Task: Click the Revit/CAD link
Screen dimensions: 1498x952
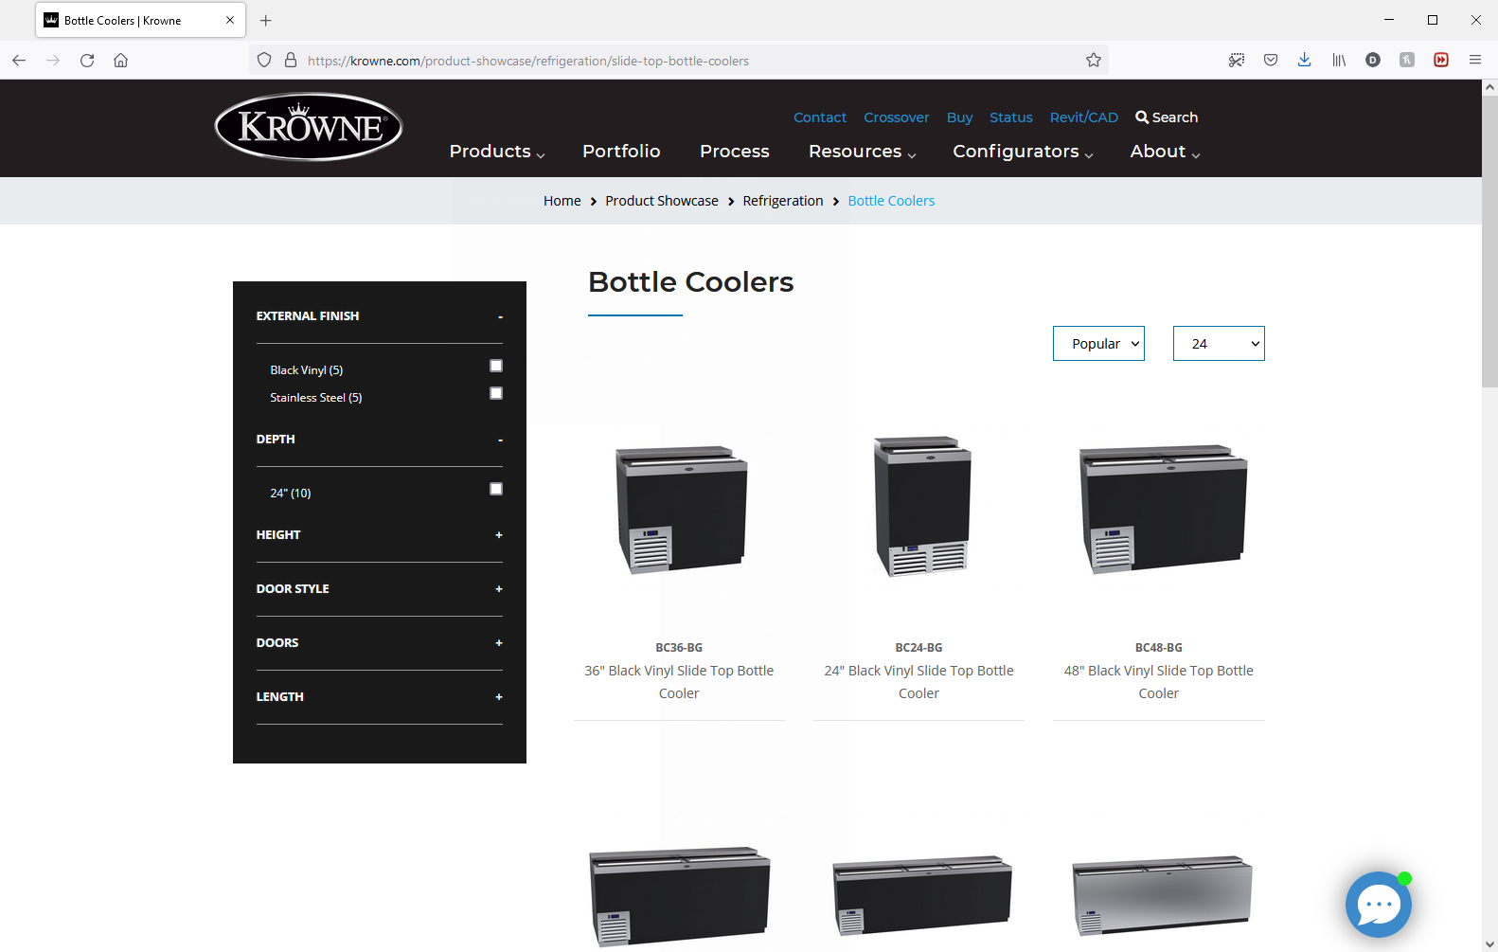Action: click(1084, 117)
